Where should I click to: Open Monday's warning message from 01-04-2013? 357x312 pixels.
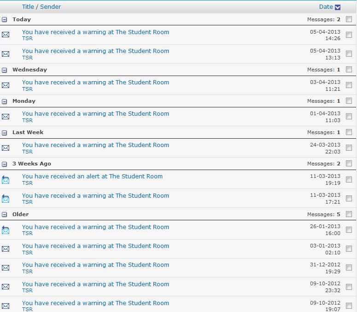coord(95,114)
